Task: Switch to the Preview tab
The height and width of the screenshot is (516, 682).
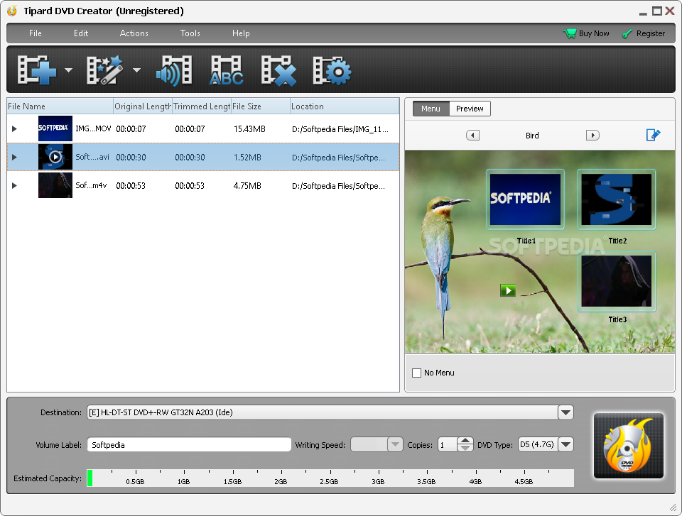Action: coord(470,109)
